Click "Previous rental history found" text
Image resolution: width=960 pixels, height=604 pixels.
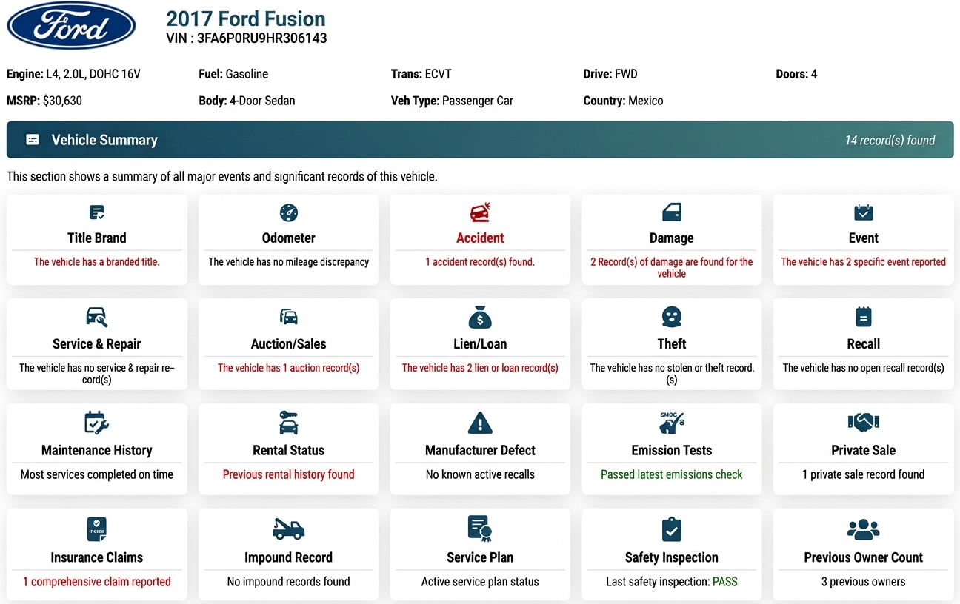[289, 474]
